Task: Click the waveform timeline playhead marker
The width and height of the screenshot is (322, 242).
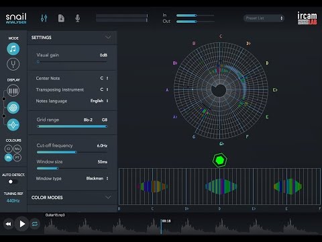Action: point(161,227)
